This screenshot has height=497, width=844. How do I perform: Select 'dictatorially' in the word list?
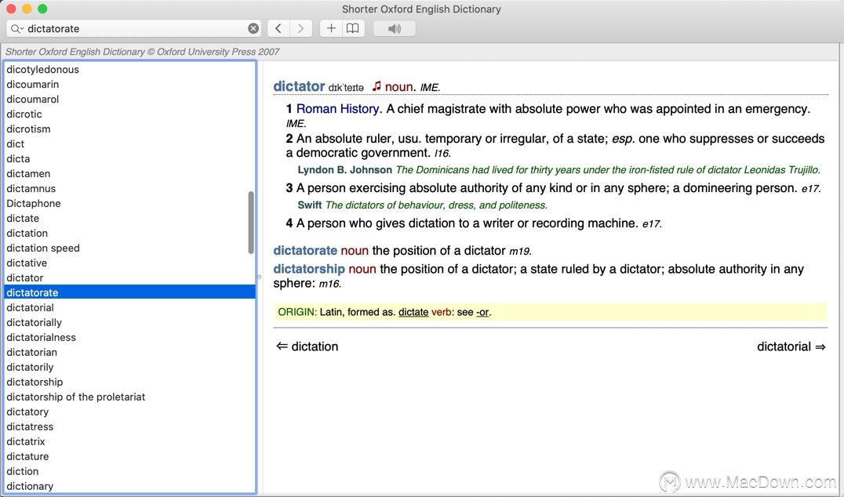129,323
